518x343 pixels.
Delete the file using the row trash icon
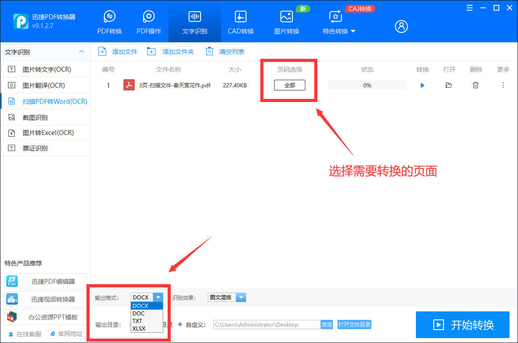[476, 85]
